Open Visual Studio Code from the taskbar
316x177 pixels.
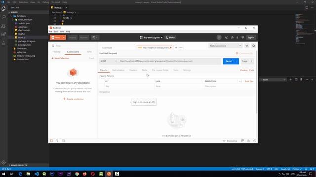coord(36,174)
